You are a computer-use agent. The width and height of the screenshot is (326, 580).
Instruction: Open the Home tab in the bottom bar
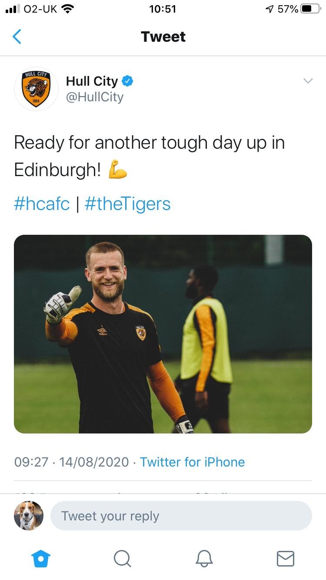tap(41, 558)
